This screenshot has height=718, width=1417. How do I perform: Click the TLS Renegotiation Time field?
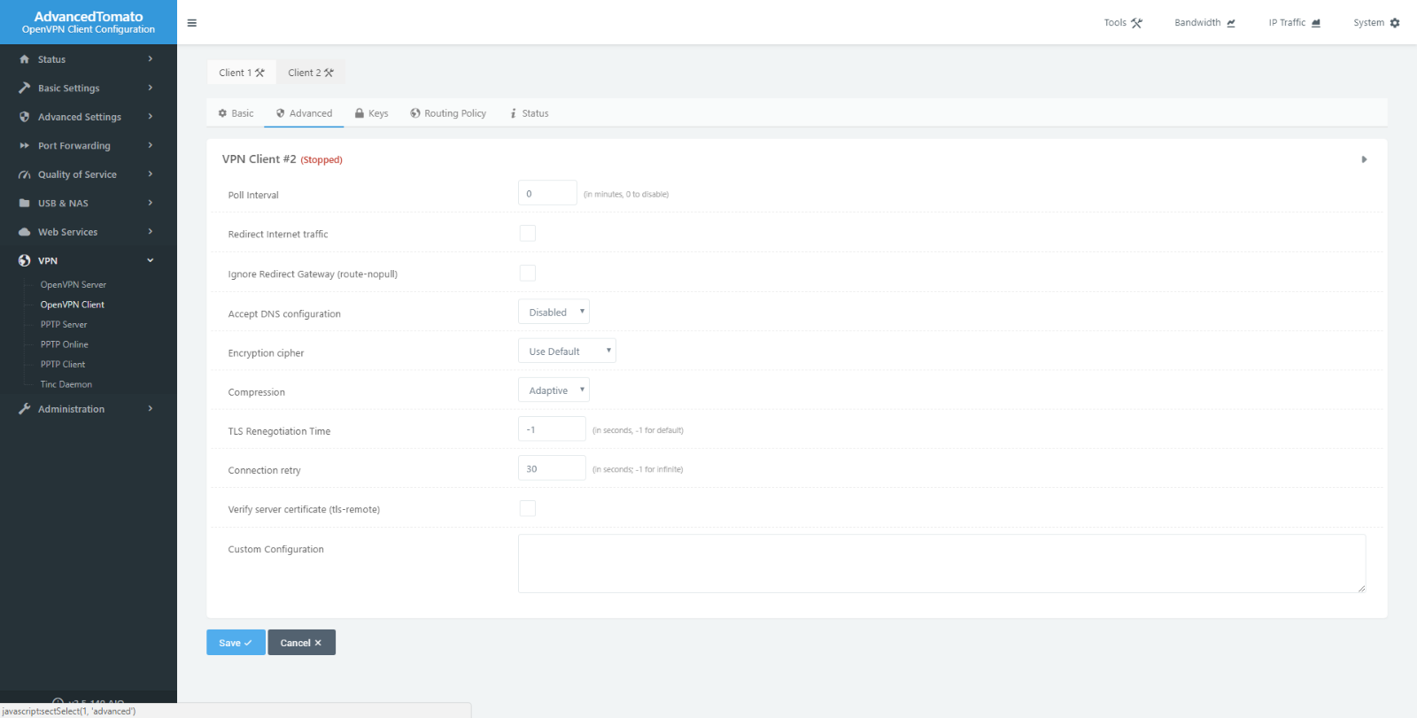pos(552,429)
